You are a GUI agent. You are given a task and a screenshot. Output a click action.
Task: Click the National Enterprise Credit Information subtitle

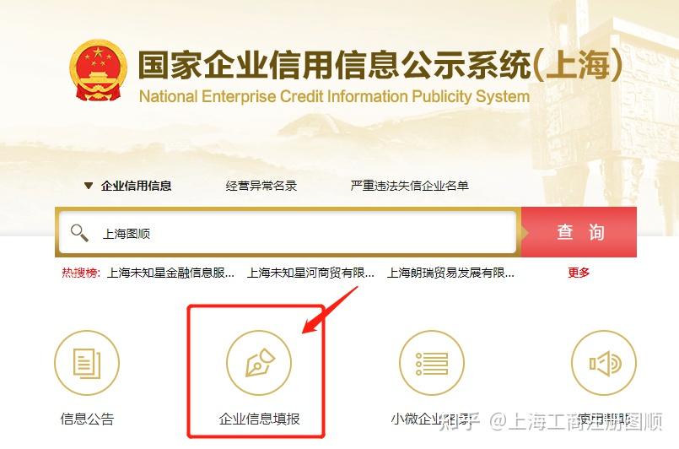coord(334,96)
